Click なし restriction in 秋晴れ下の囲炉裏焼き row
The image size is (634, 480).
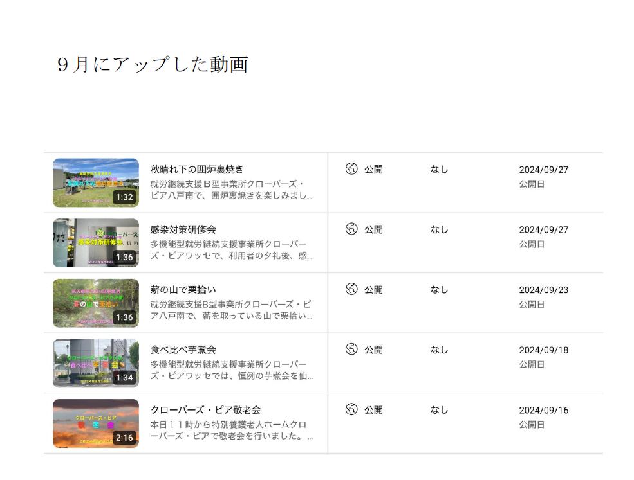tap(440, 169)
